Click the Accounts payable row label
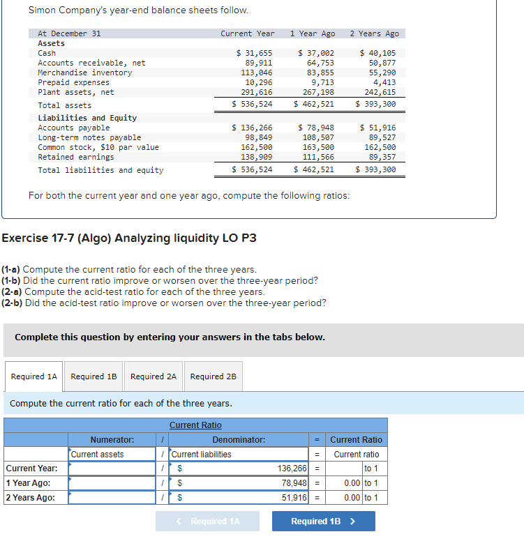524x548 pixels. tap(74, 128)
